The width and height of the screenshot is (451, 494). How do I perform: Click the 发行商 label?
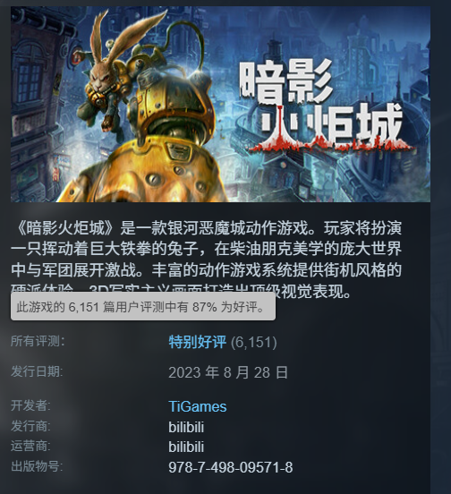coord(30,426)
